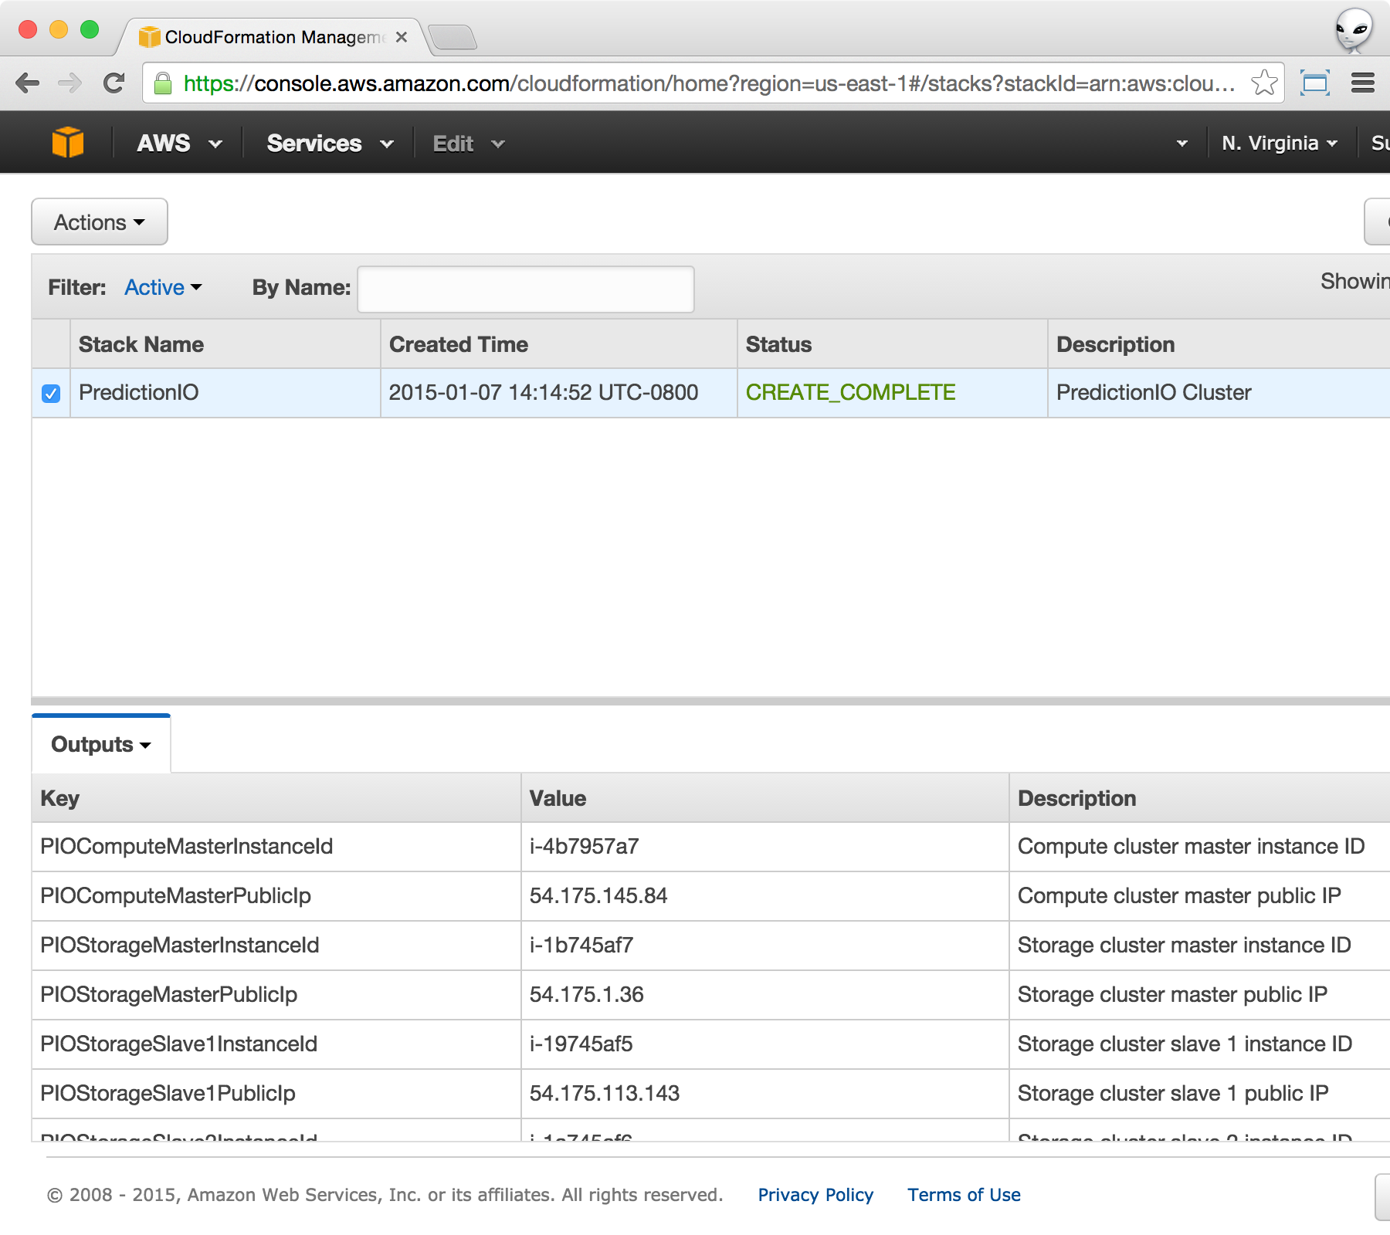Click the browser back arrow
This screenshot has width=1390, height=1235.
(x=28, y=83)
